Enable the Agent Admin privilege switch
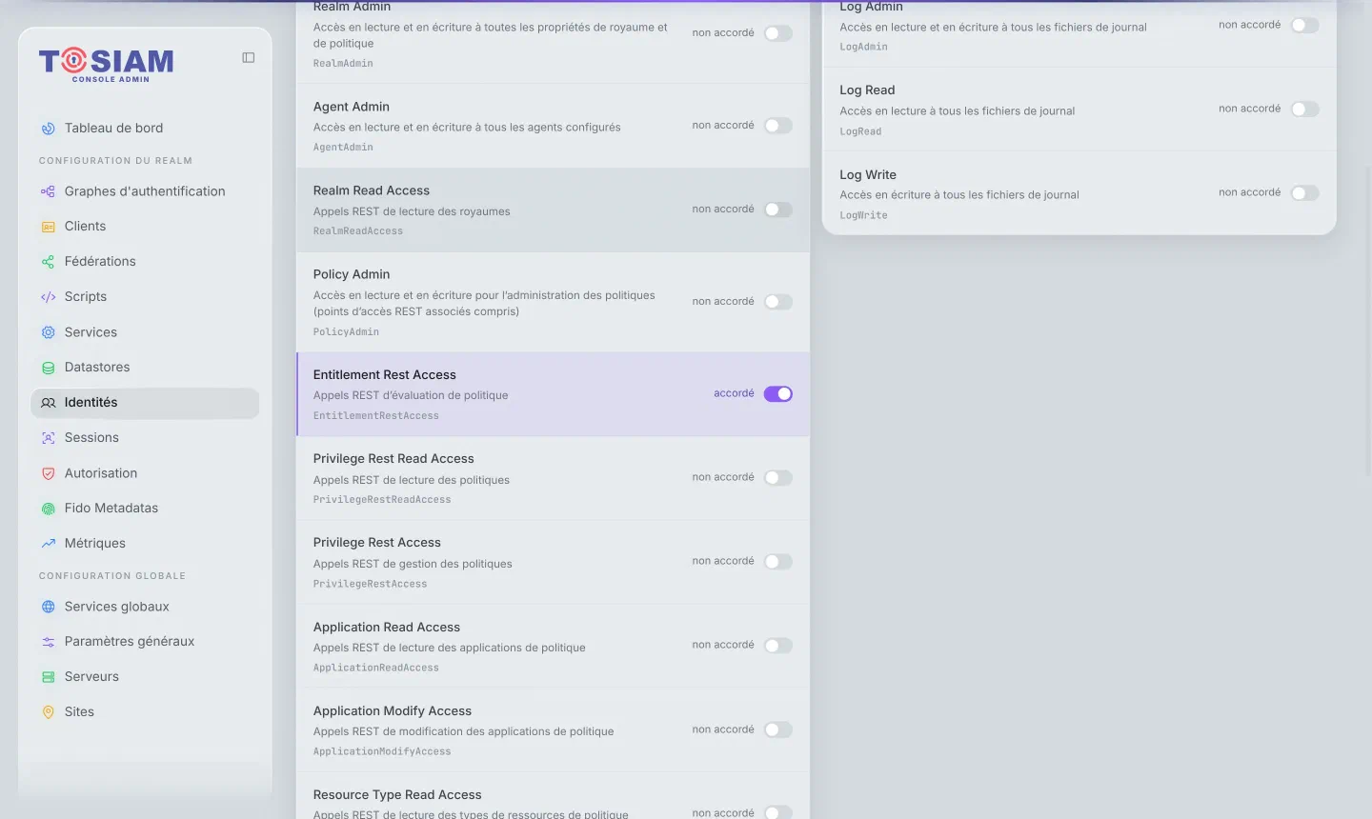 pyautogui.click(x=778, y=126)
